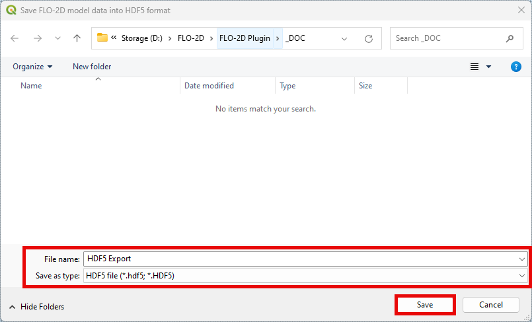
Task: Sort by Date modified column
Action: (x=209, y=86)
